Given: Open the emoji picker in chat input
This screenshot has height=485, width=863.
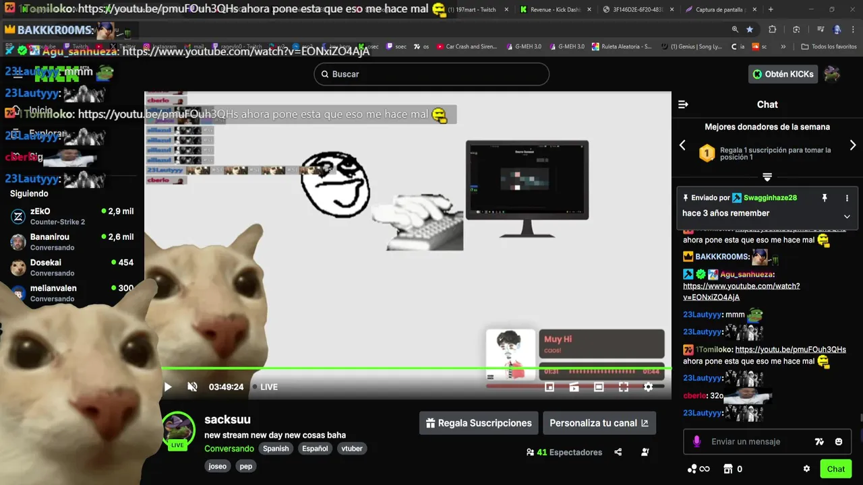Looking at the screenshot, I should [x=839, y=442].
